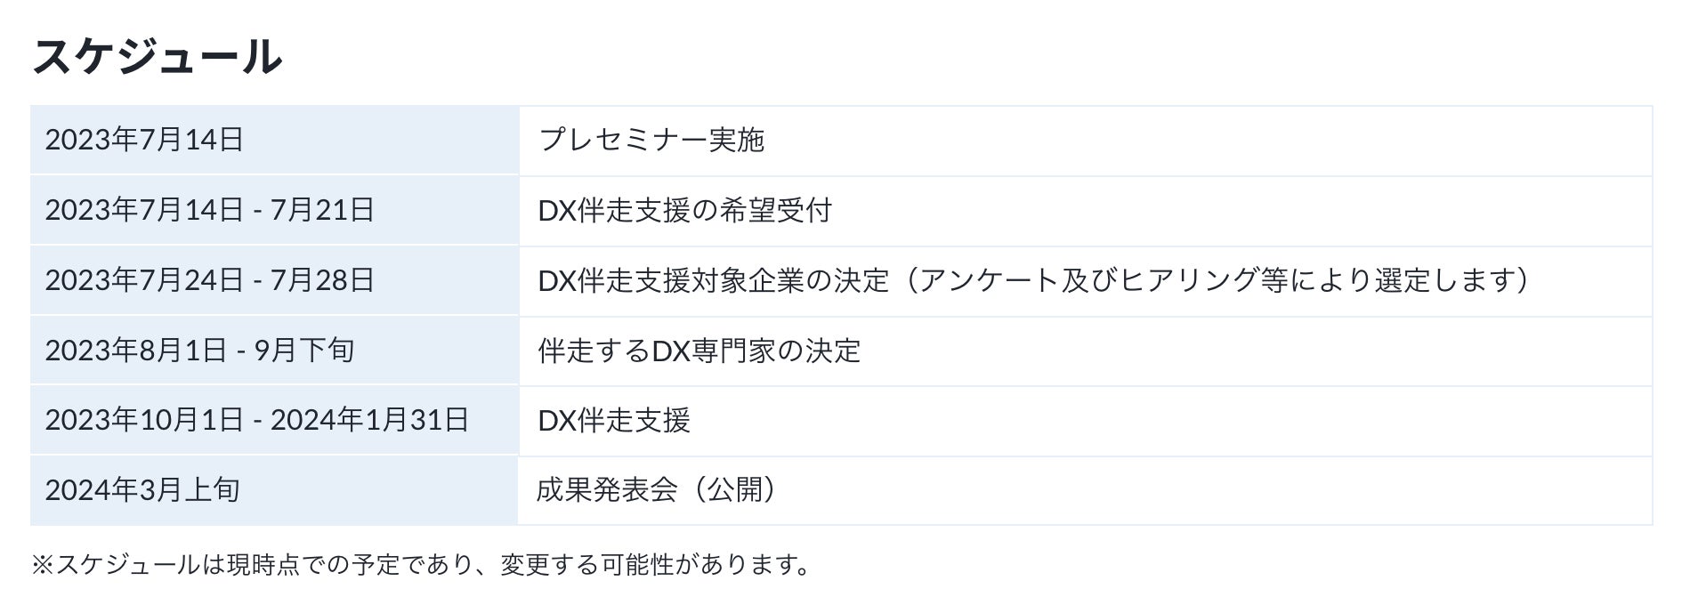Select the 2024年3月上旬 date cell
Viewport: 1682px width, 605px height.
142,490
